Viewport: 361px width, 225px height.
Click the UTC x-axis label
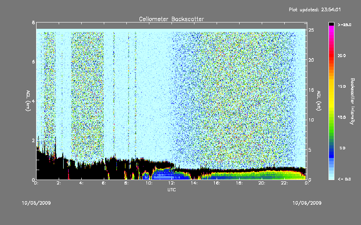[171, 190]
